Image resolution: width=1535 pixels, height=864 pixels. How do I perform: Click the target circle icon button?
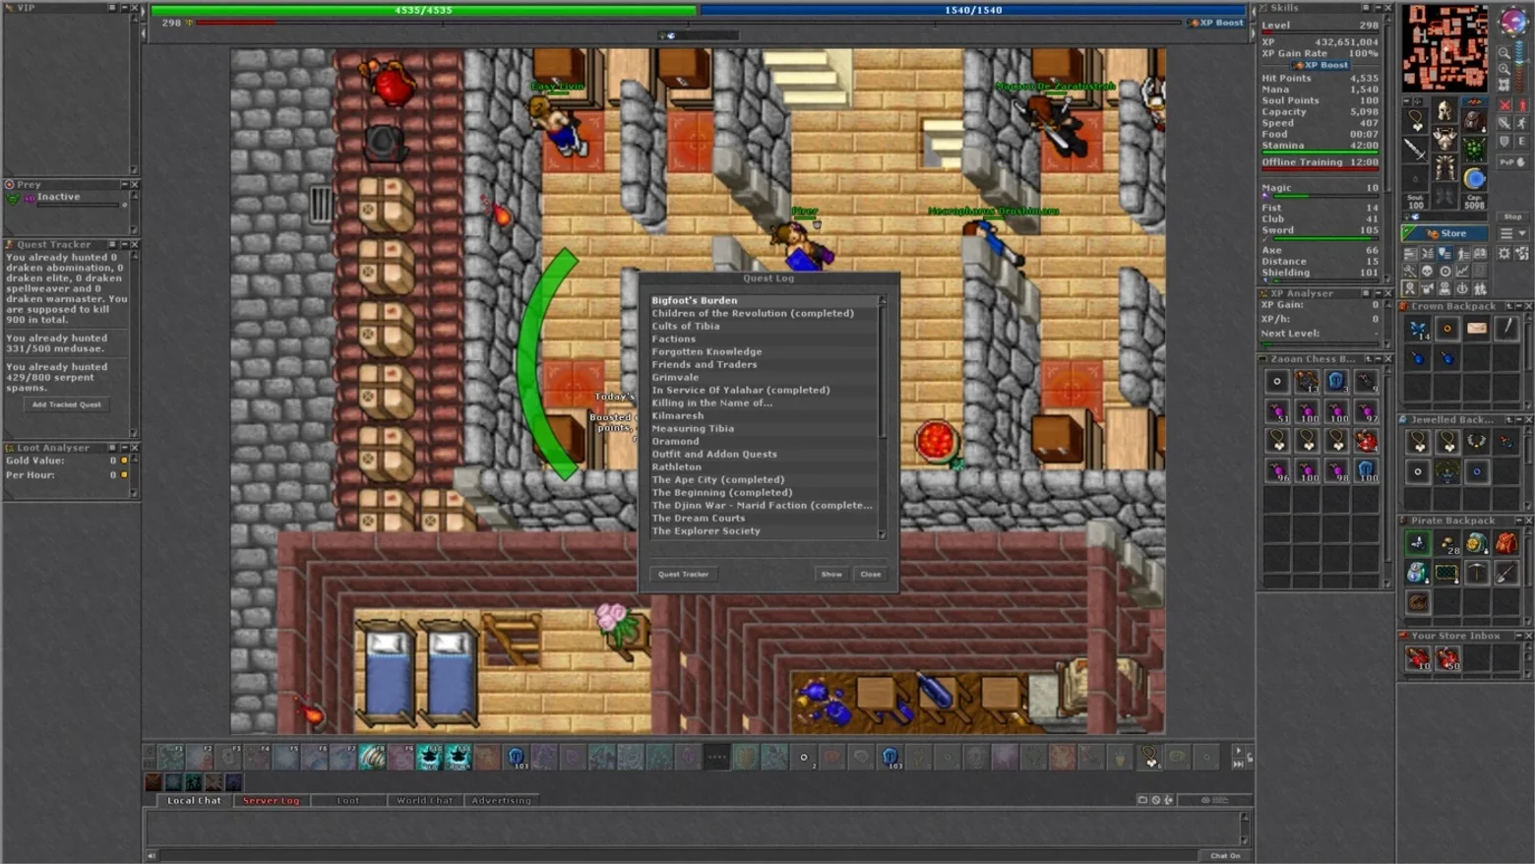tap(1444, 271)
